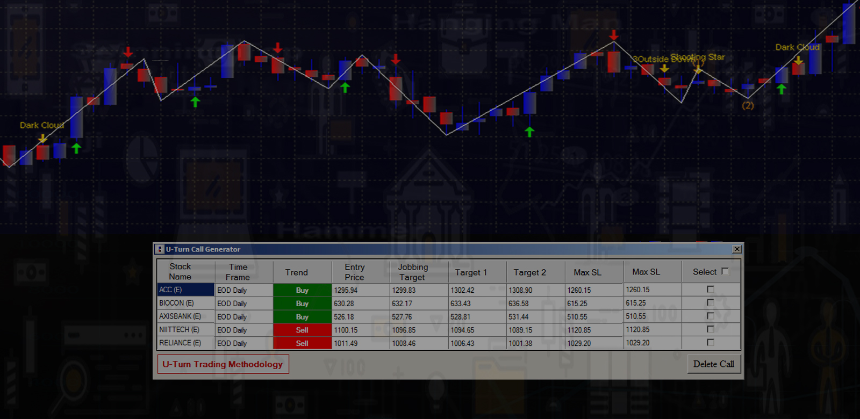
Task: Click the Dark Cloud label at chart top right
Action: 797,47
